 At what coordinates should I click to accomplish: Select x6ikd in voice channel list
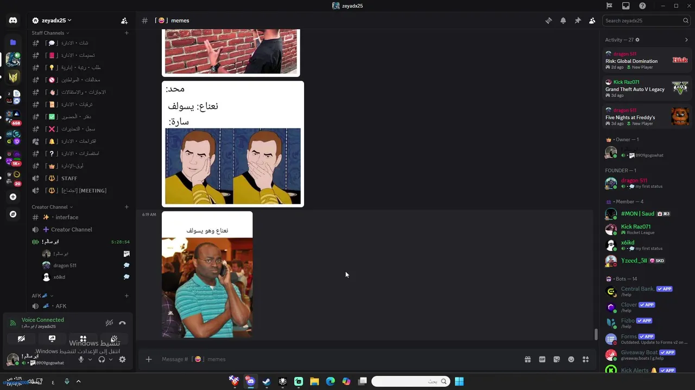pyautogui.click(x=86, y=277)
